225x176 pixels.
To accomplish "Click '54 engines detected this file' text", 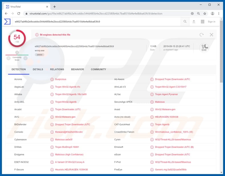I will [55, 35].
